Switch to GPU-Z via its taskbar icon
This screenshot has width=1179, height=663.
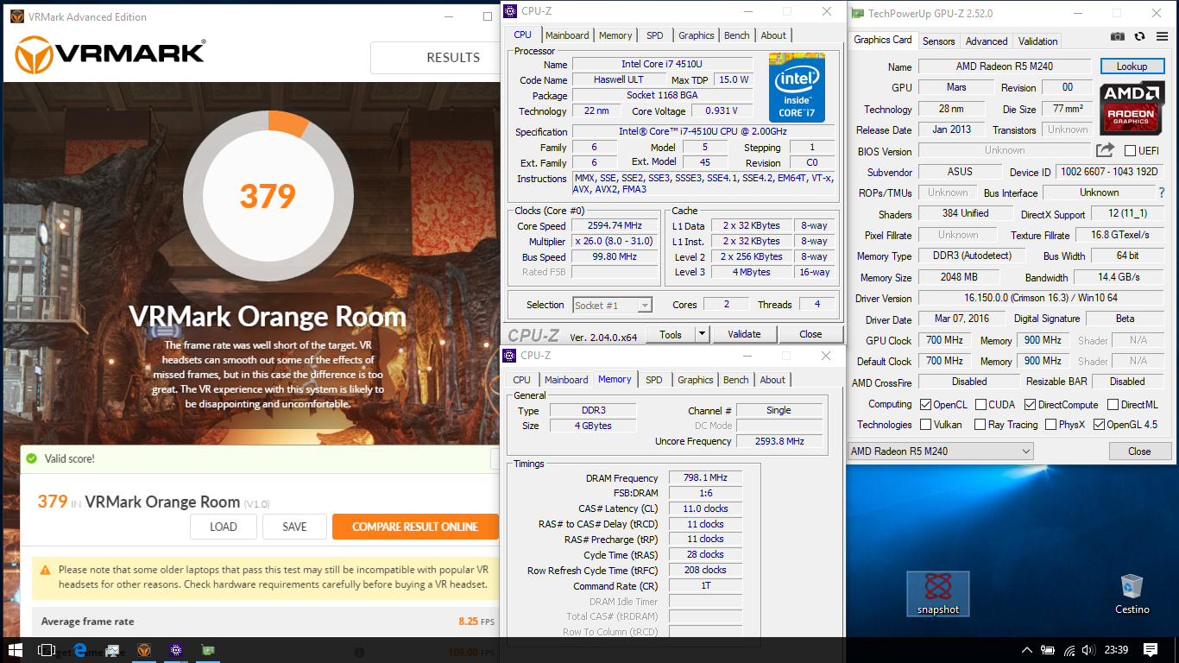(208, 650)
